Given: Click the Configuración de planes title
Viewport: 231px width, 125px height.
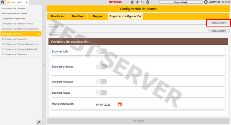Looking at the screenshot, I should coord(138,9).
